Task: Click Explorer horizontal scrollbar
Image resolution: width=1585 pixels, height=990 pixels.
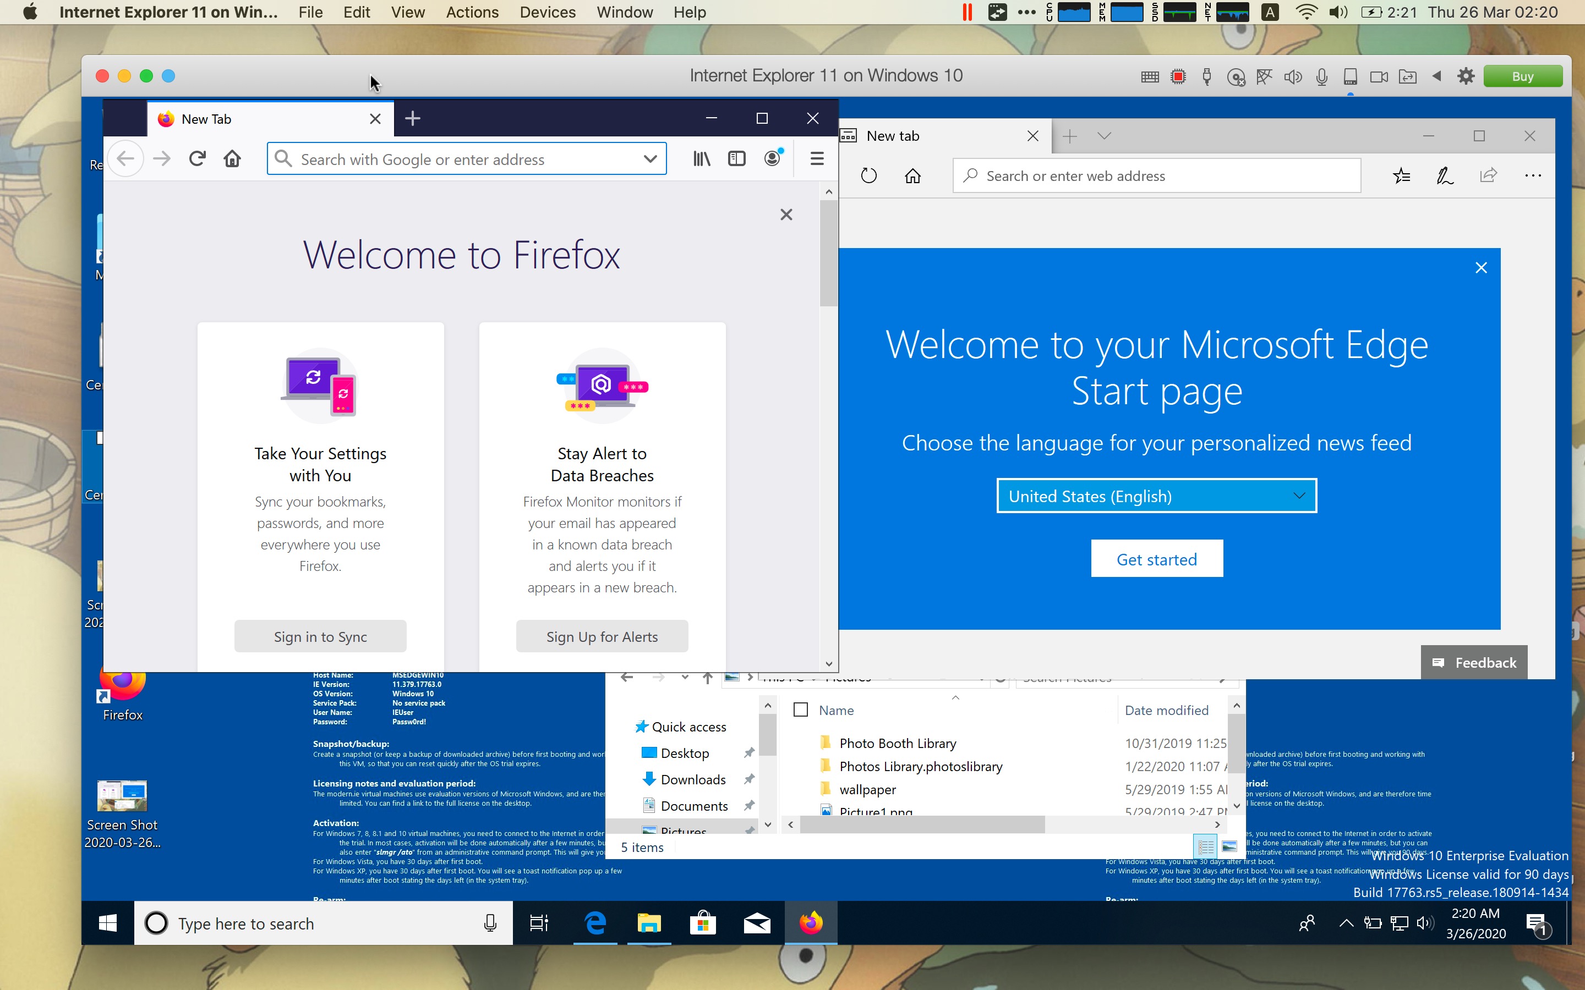Action: 922,824
